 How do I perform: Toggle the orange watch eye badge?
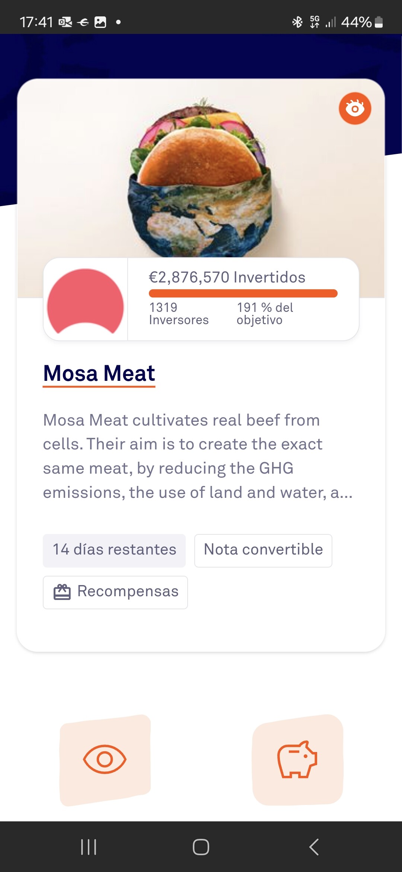click(355, 108)
